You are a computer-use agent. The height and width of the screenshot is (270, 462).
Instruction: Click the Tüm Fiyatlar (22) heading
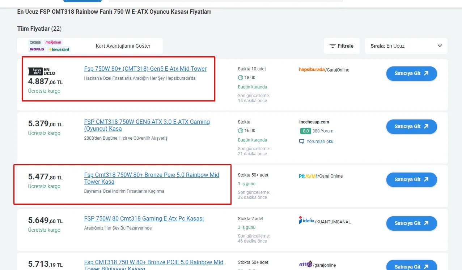click(x=39, y=29)
